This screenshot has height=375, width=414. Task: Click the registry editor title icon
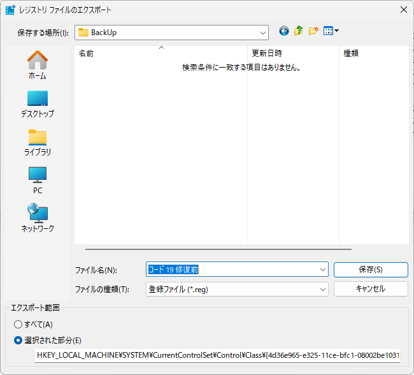[10, 10]
